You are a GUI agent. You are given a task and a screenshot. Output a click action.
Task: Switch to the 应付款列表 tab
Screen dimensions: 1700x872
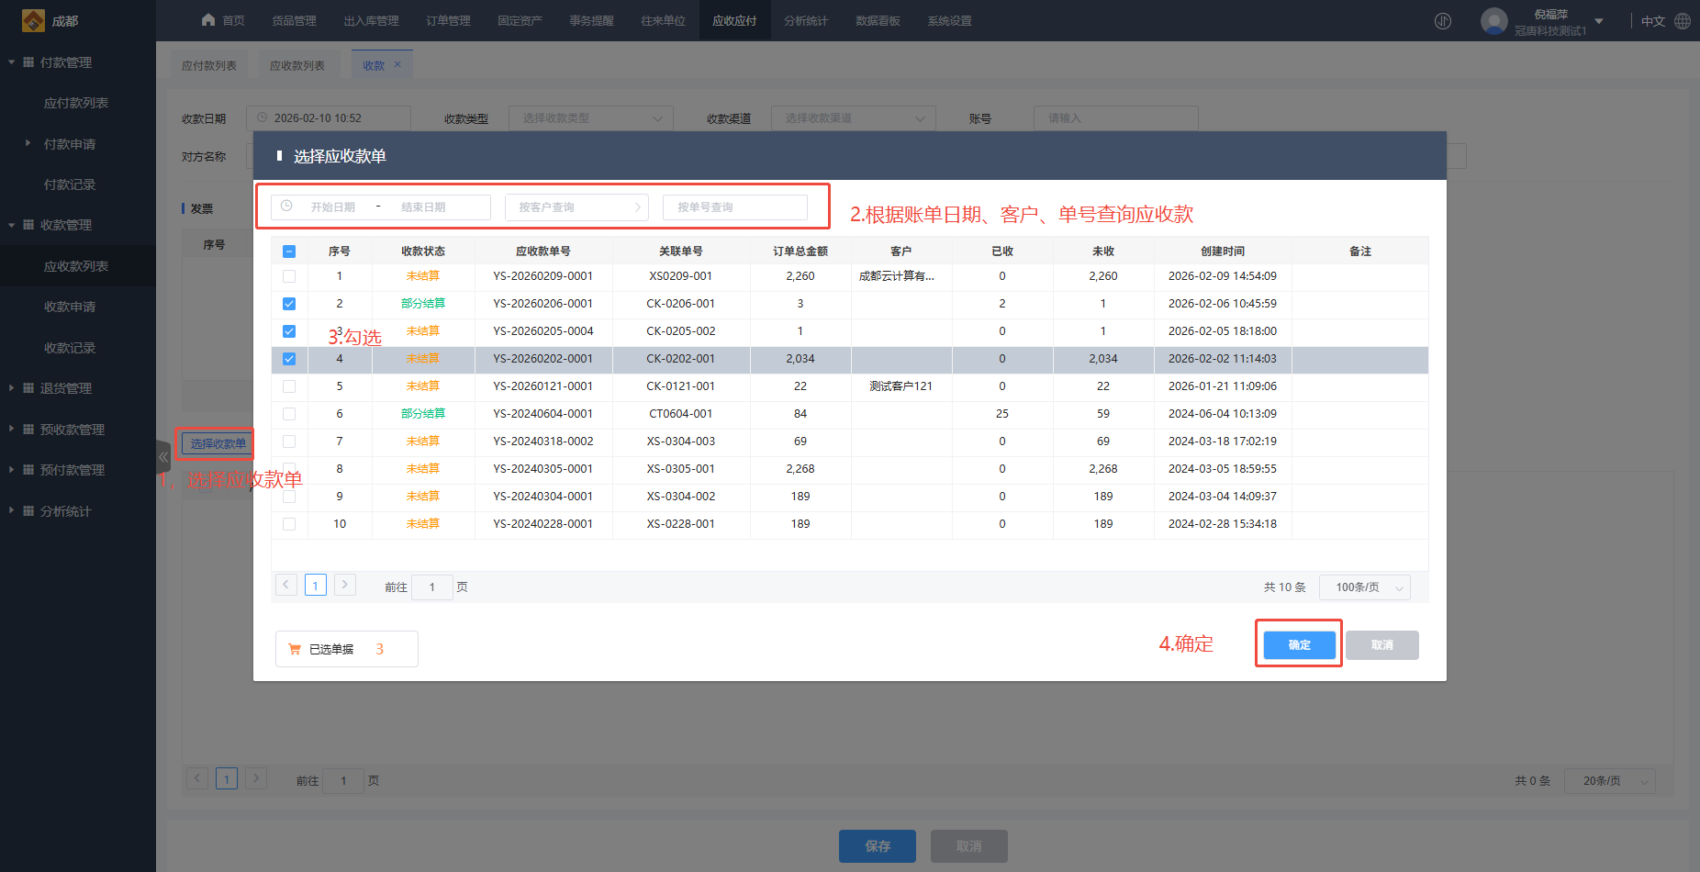209,65
